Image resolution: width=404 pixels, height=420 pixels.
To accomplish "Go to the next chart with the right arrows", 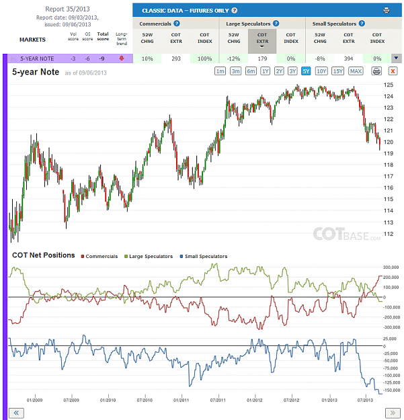I will [393, 413].
